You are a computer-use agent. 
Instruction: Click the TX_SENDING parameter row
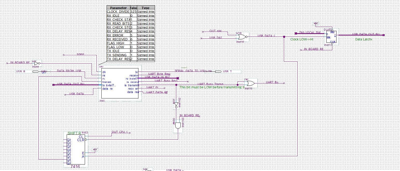click(131, 55)
